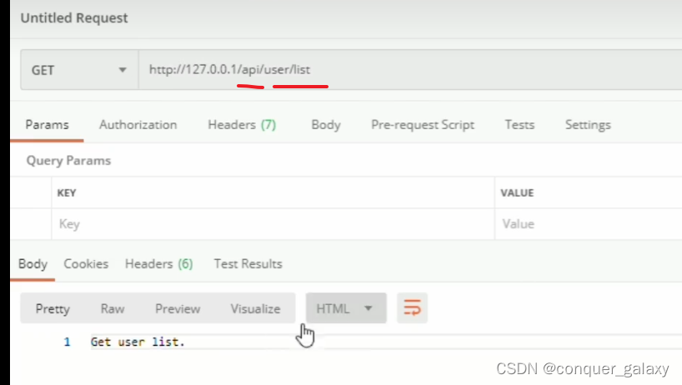682x385 pixels.
Task: Open the Tests tab
Action: 519,125
